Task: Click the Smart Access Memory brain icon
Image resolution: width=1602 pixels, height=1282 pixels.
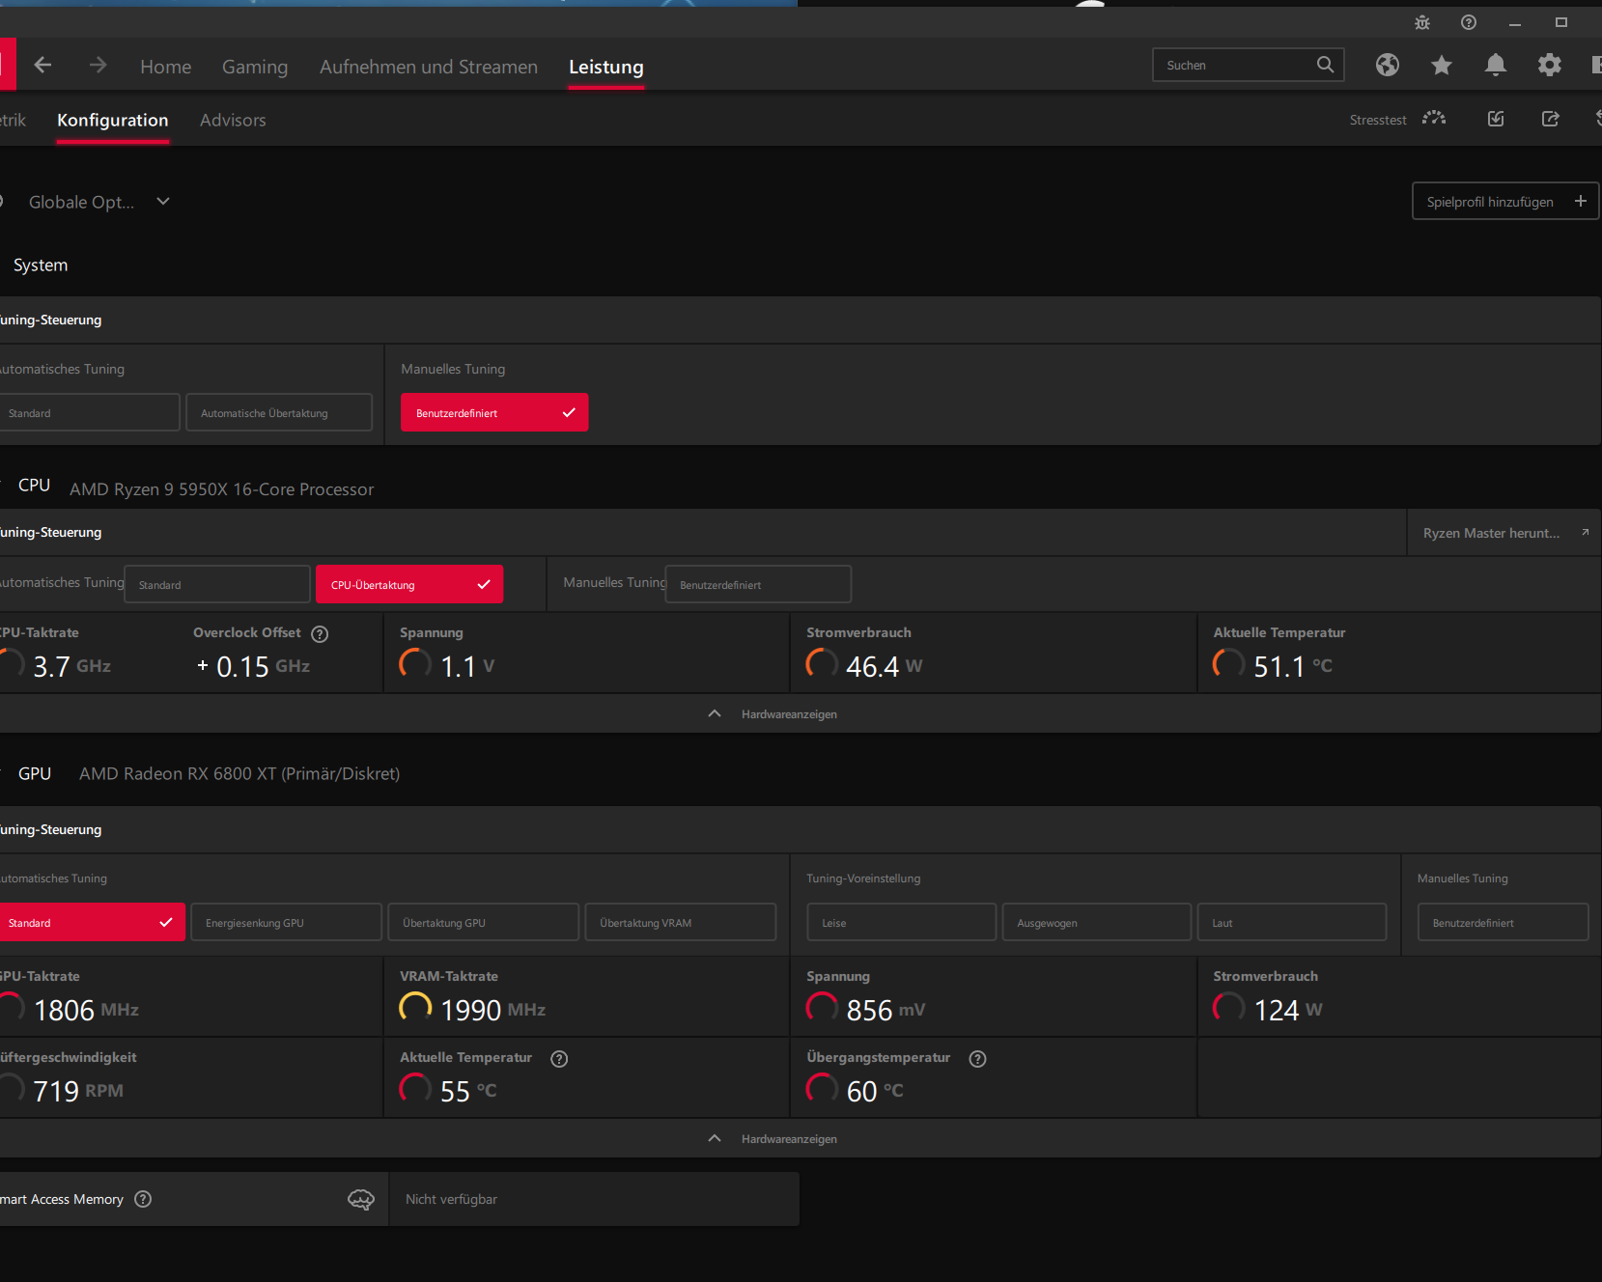Action: [x=361, y=1199]
